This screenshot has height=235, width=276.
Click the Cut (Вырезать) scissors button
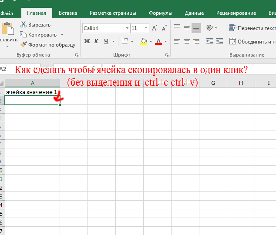35,25
